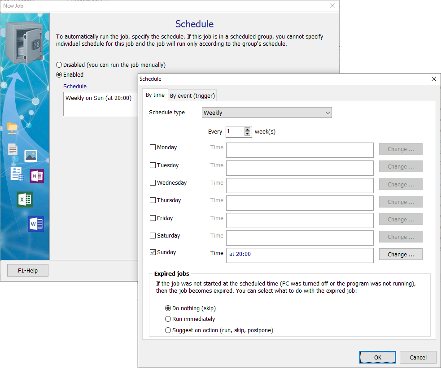Uncheck the Sunday checkbox
The image size is (441, 368).
(x=153, y=252)
